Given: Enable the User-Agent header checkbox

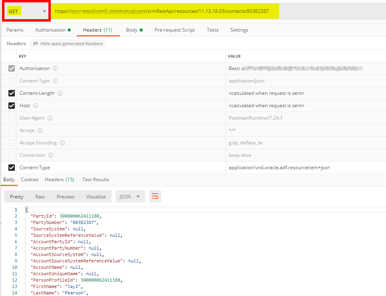Looking at the screenshot, I should click(x=12, y=118).
